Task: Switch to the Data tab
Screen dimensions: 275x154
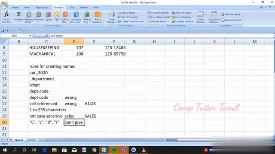Action: tap(72, 8)
